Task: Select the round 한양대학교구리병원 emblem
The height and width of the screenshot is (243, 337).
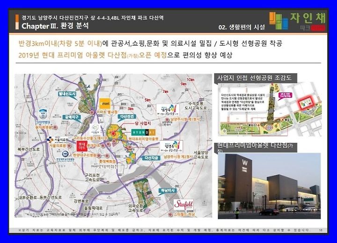Action: click(65, 154)
